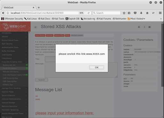Expand AJAX Security category

[14, 44]
